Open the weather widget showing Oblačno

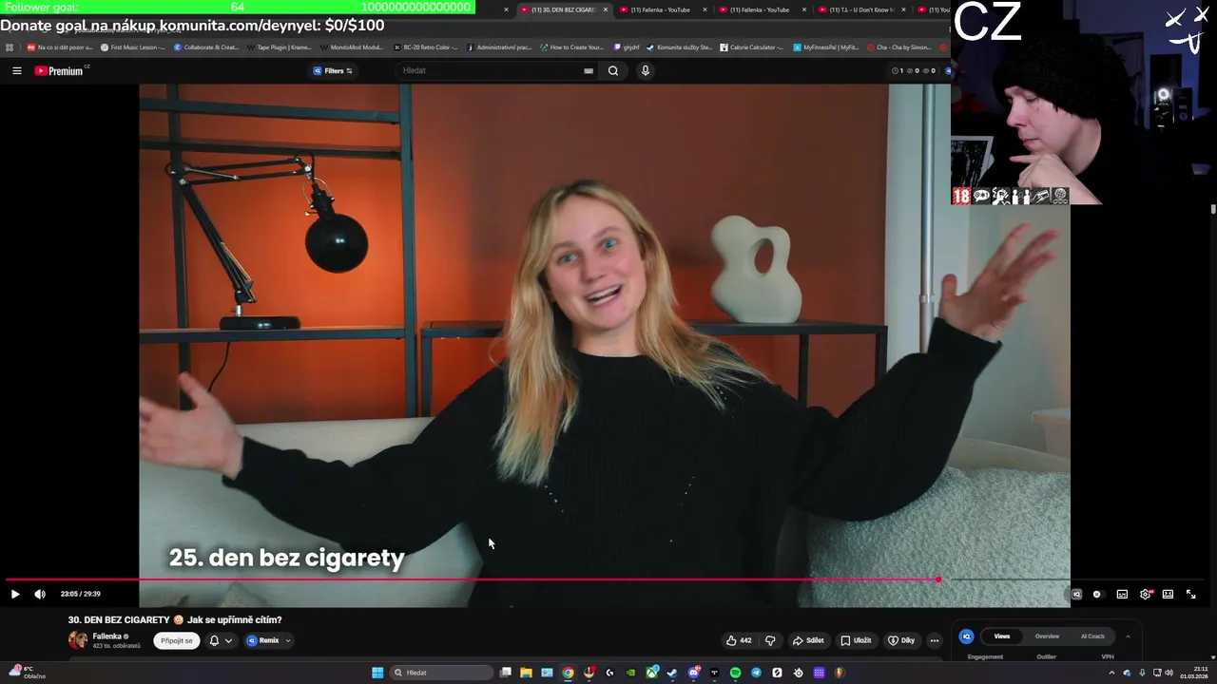(27, 673)
